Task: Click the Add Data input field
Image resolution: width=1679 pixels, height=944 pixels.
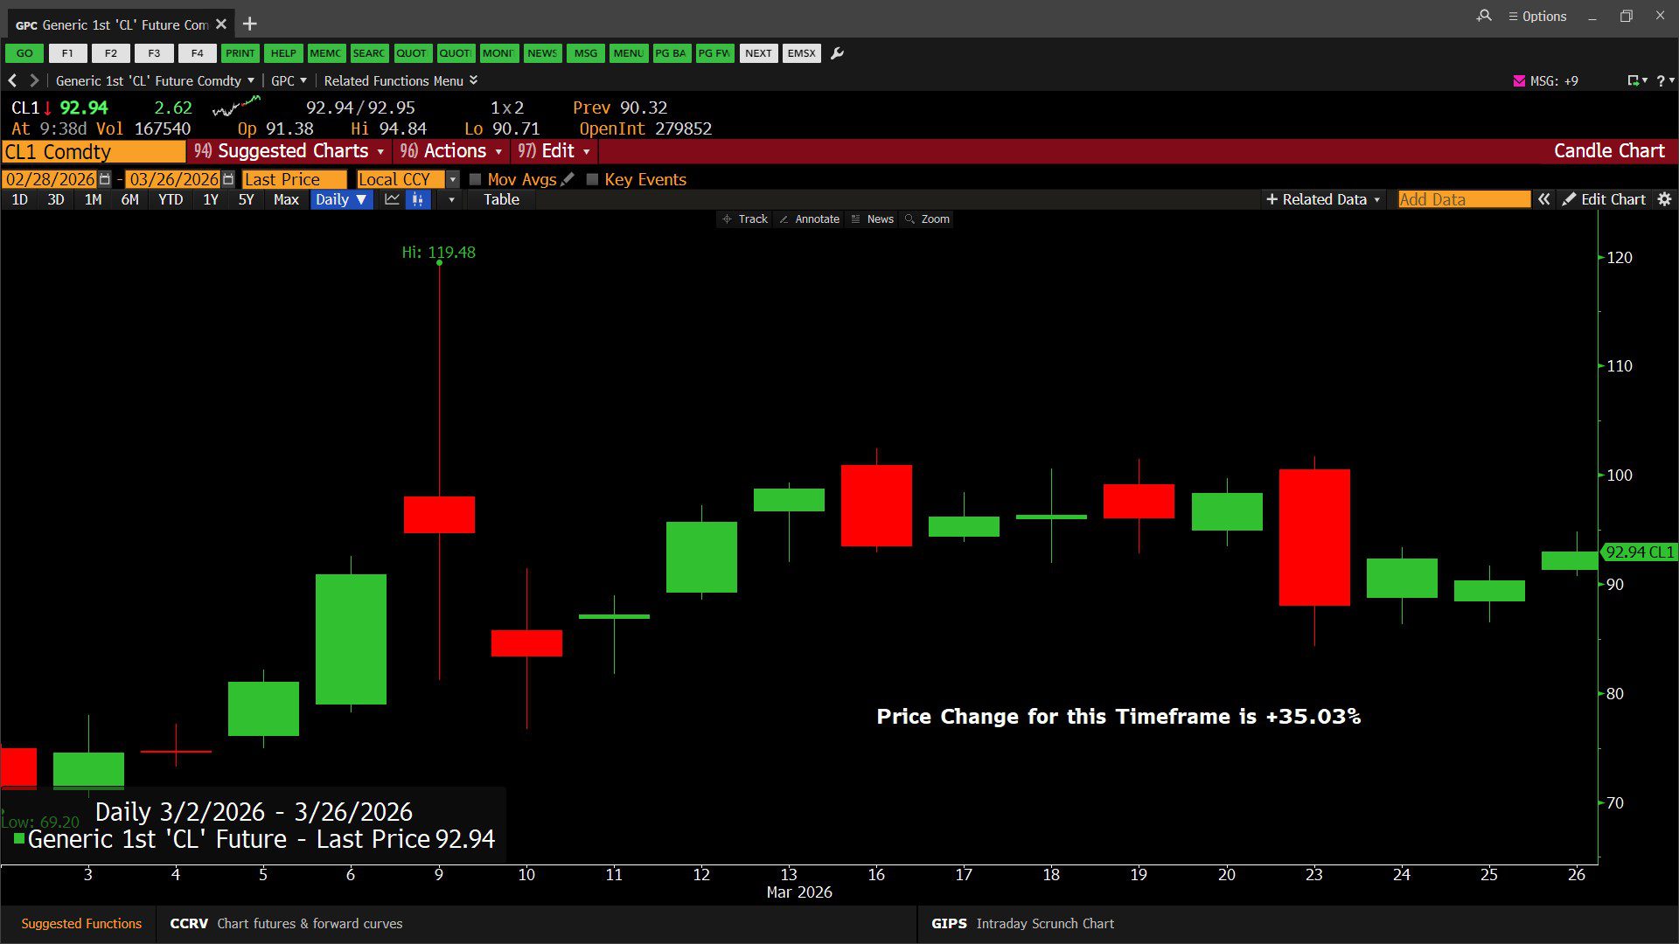Action: coord(1463,199)
